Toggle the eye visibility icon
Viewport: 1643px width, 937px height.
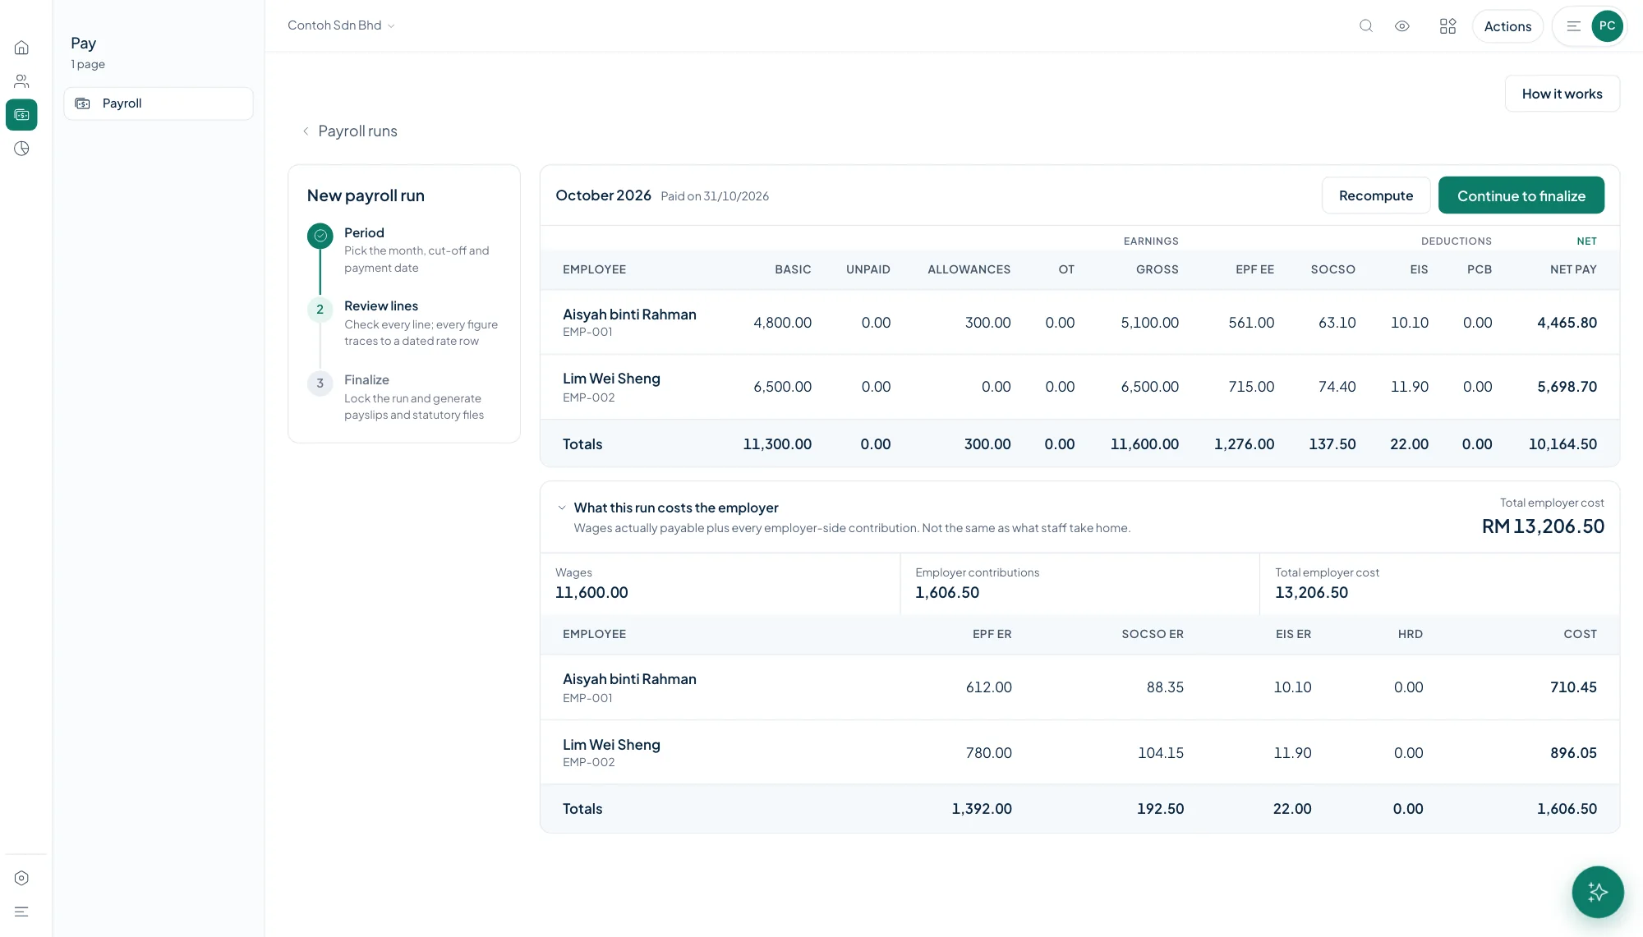[x=1402, y=26]
